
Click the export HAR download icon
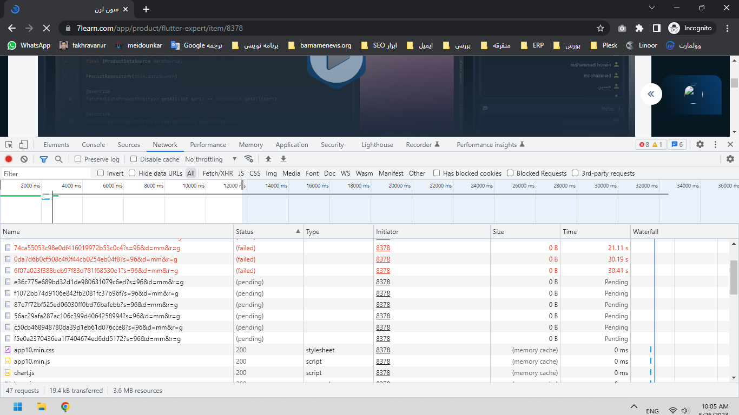click(283, 159)
